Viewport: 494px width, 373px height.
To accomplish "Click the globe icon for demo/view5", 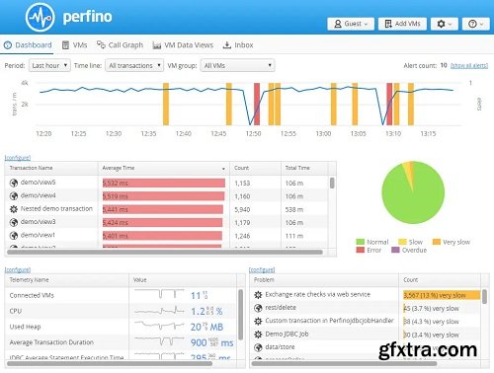I will point(14,183).
